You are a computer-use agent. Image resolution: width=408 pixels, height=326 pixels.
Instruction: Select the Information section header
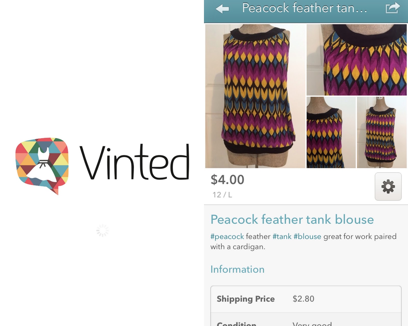237,269
